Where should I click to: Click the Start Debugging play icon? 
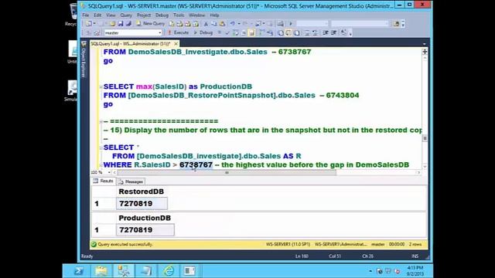click(291, 24)
